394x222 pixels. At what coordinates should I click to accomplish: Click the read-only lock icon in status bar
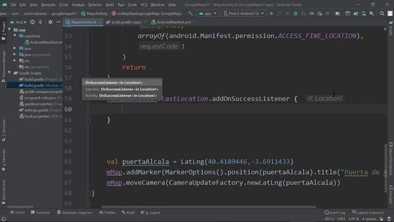pyautogui.click(x=382, y=219)
